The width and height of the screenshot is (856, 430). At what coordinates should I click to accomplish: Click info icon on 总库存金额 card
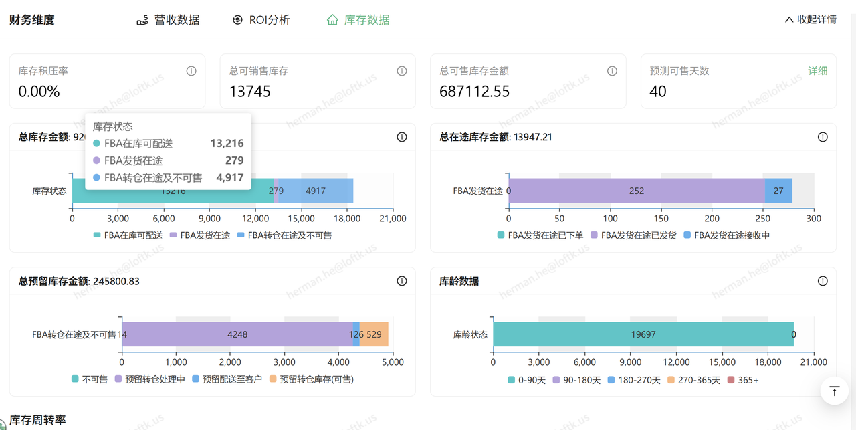tap(402, 137)
